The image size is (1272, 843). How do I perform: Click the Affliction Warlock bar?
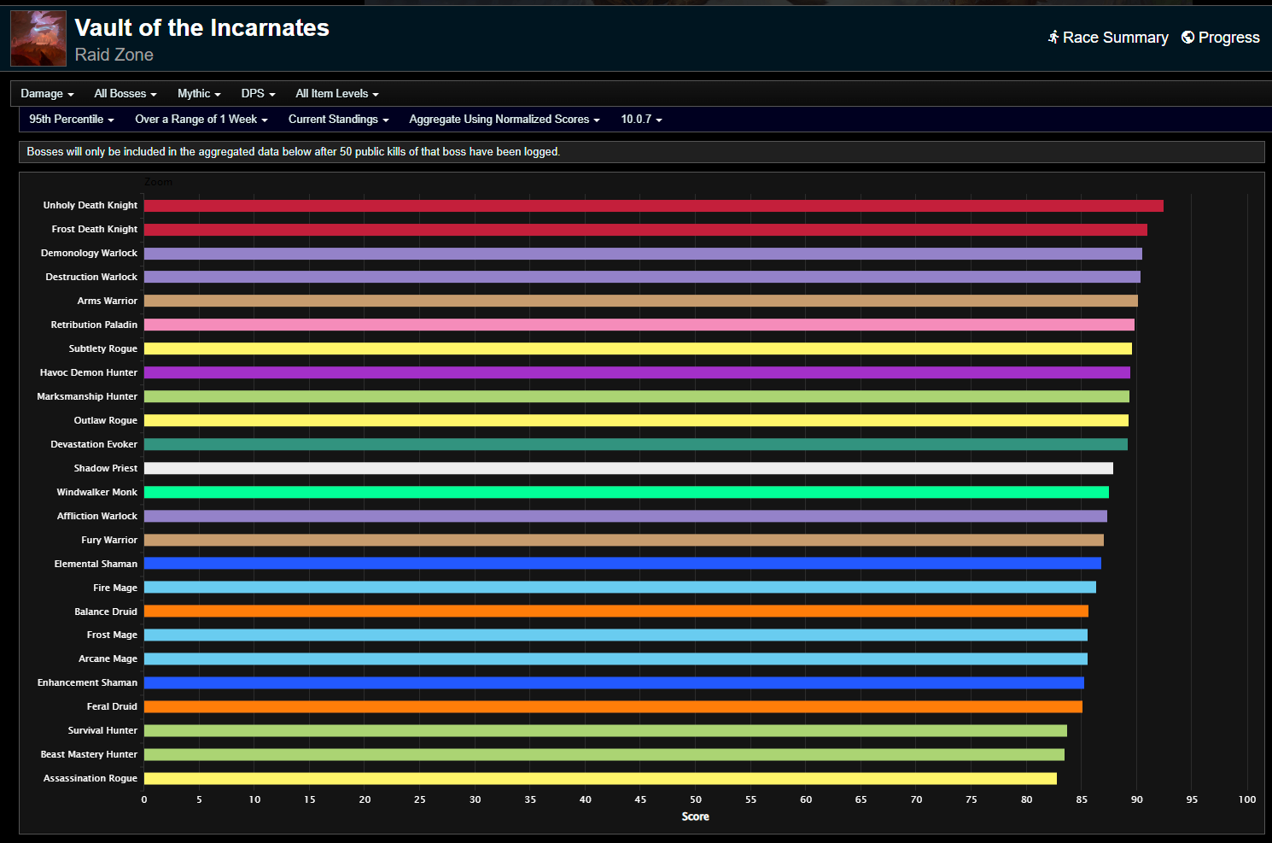626,516
